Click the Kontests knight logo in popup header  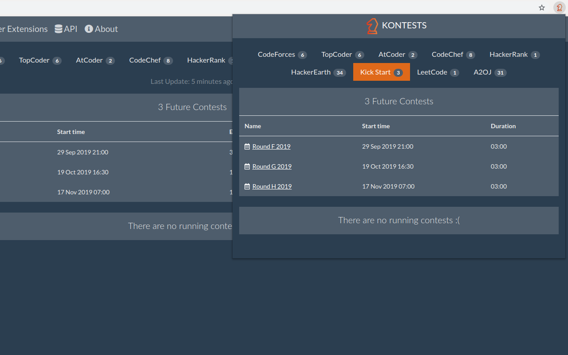click(372, 26)
